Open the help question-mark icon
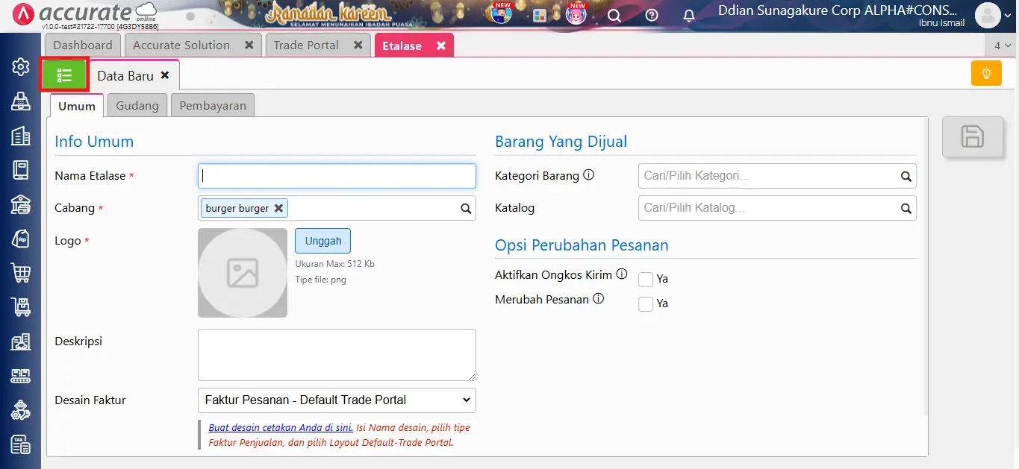 click(x=650, y=15)
